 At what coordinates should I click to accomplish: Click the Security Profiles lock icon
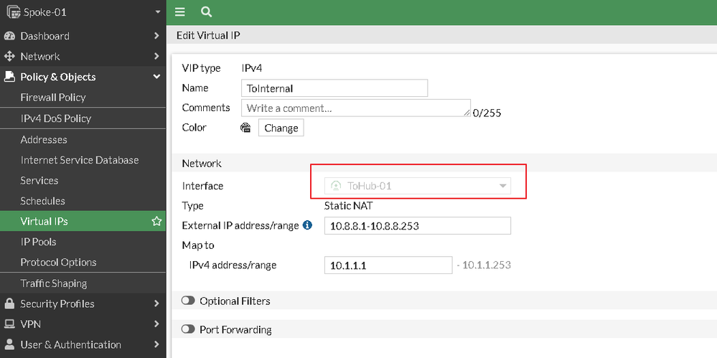(9, 303)
